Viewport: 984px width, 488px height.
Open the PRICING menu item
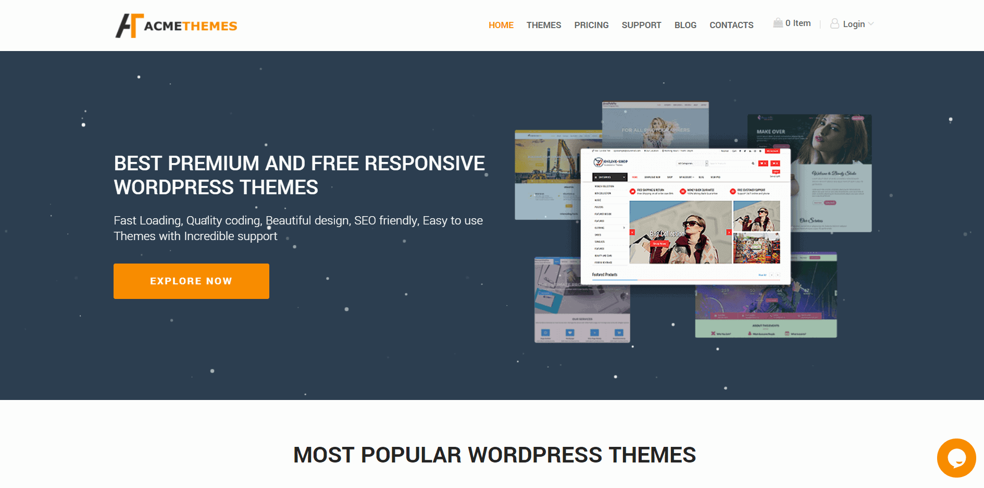tap(591, 25)
